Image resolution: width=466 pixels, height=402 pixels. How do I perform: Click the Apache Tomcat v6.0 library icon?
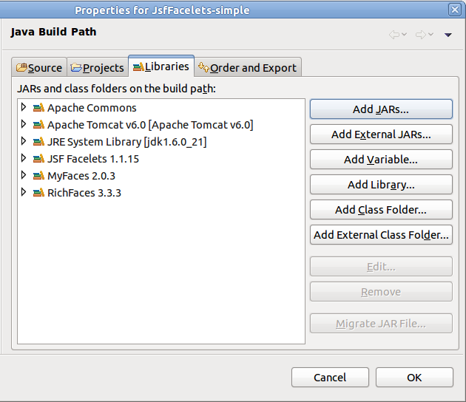pyautogui.click(x=38, y=125)
